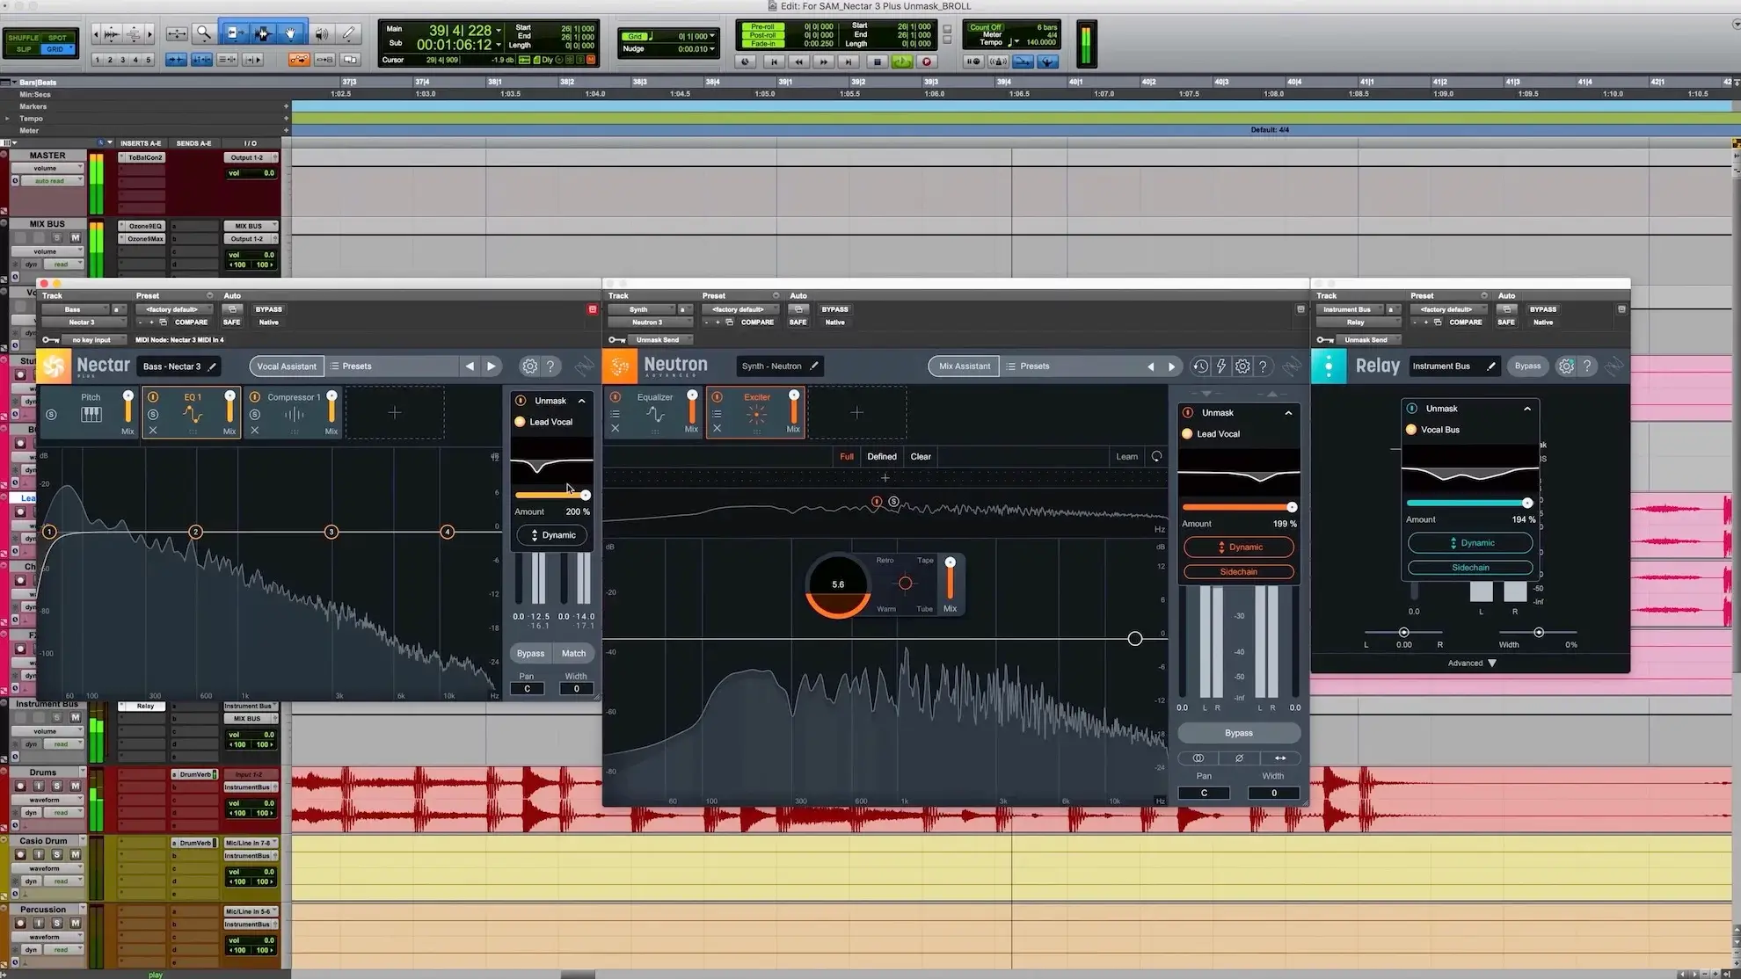The width and height of the screenshot is (1741, 979).
Task: Open Neutron settings gear icon
Action: pyautogui.click(x=1242, y=366)
